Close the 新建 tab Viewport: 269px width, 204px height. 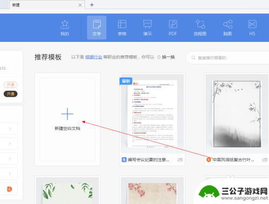80,5
